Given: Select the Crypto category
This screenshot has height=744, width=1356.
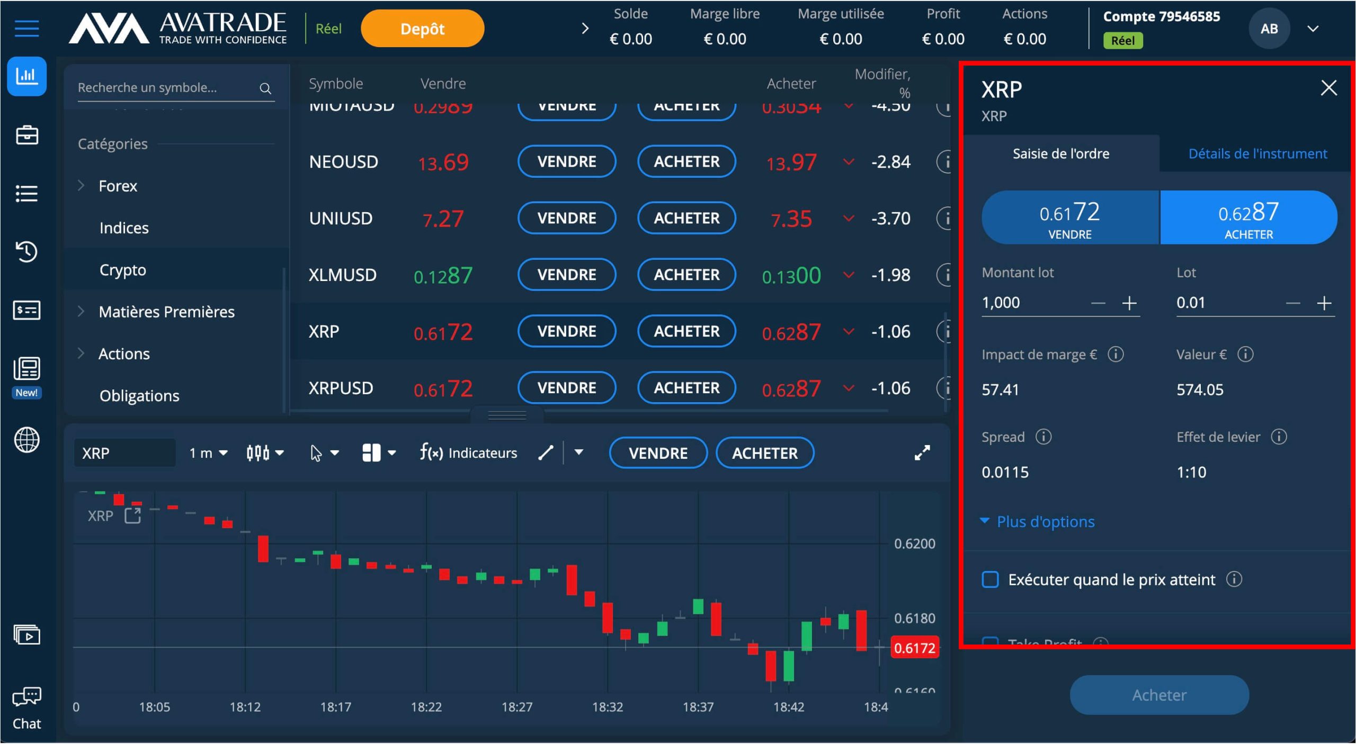Looking at the screenshot, I should pos(123,270).
